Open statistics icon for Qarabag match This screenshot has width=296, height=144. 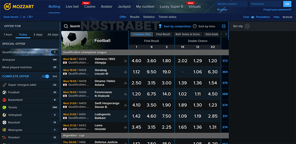coord(125,72)
